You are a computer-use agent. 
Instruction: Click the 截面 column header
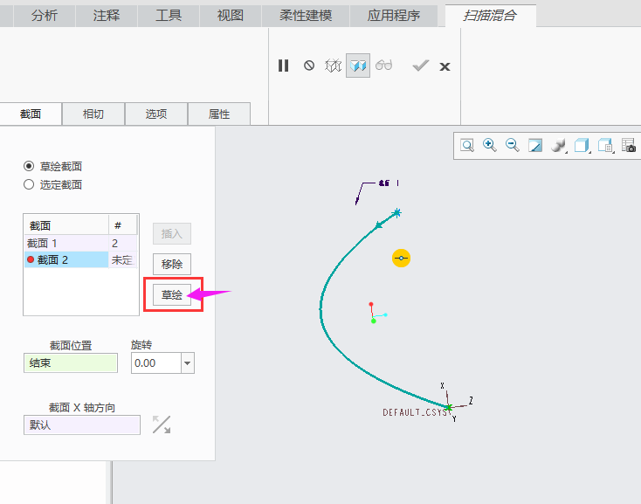pyautogui.click(x=66, y=225)
